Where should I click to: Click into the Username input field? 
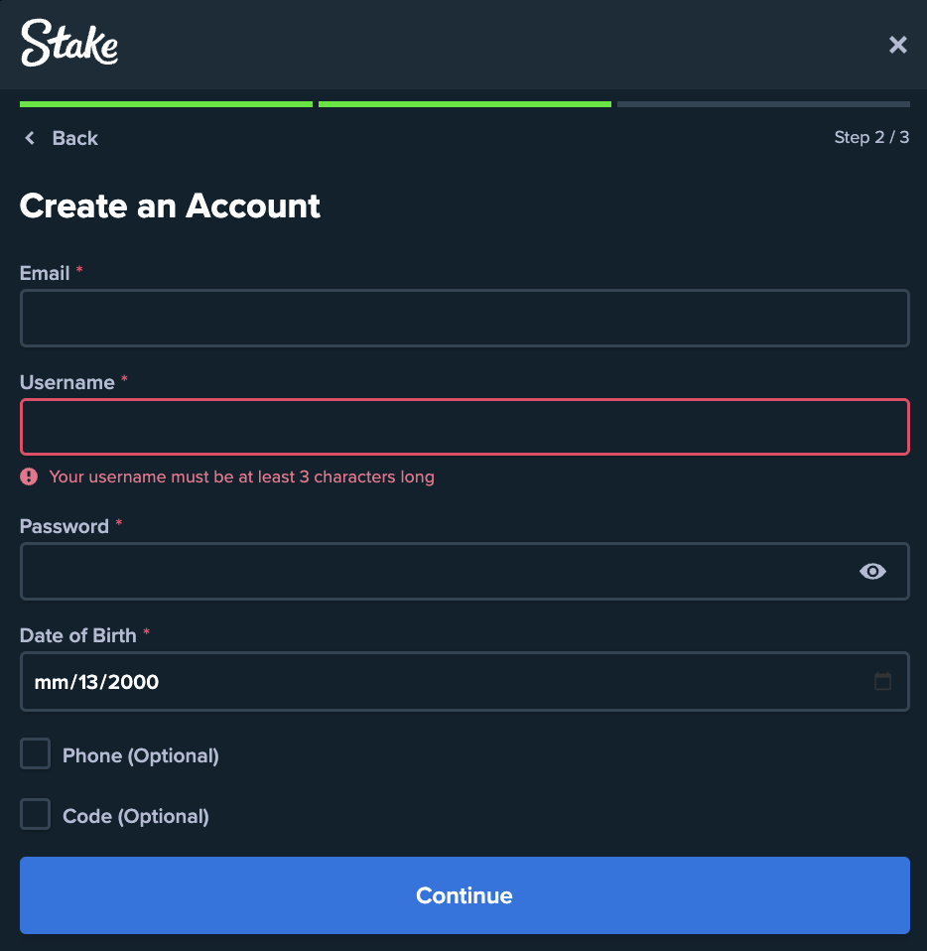pyautogui.click(x=463, y=427)
